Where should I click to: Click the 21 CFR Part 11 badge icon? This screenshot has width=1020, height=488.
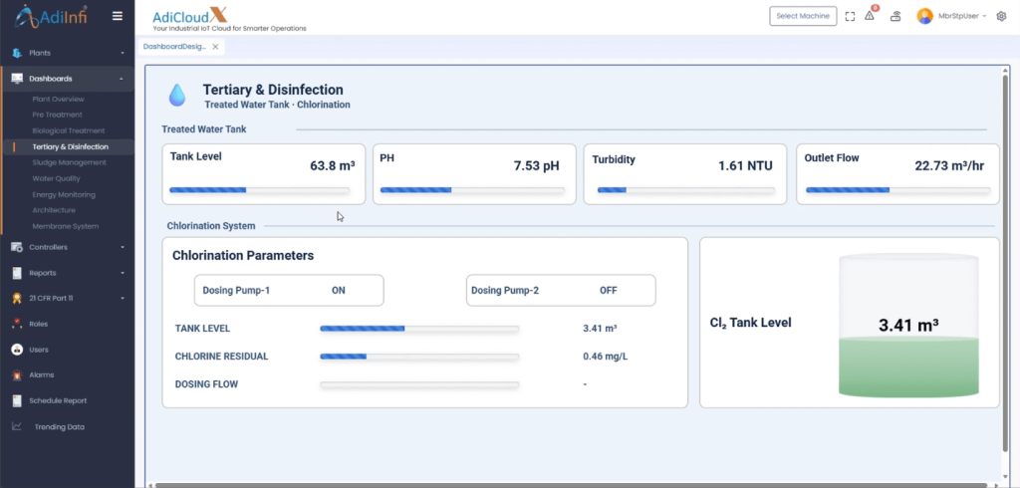coord(18,298)
